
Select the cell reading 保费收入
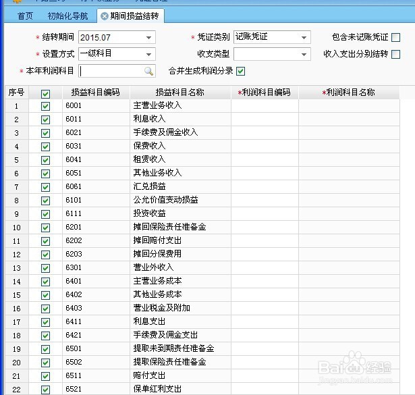coord(180,147)
